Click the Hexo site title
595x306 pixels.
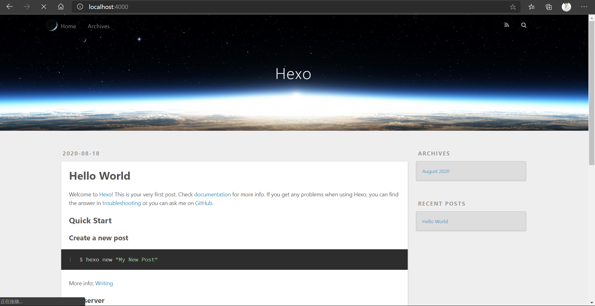tap(293, 74)
